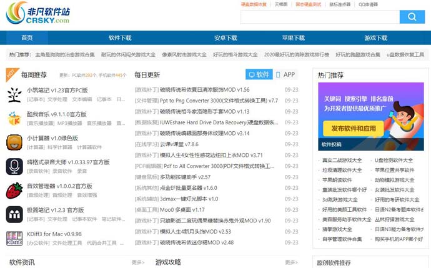Click 更多 next to 软件资讯
The image size is (431, 268).
click(x=138, y=262)
